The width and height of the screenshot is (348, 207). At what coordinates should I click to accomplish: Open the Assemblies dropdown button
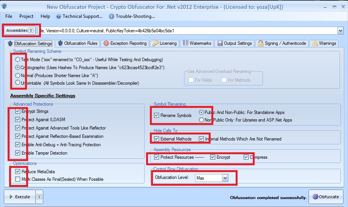coord(19,30)
